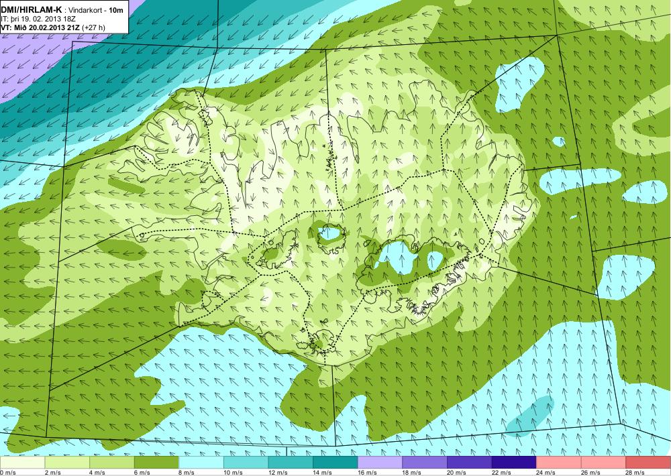Image resolution: width=671 pixels, height=476 pixels.
Task: Click the '14 m/s' legend label
Action: [x=323, y=473]
